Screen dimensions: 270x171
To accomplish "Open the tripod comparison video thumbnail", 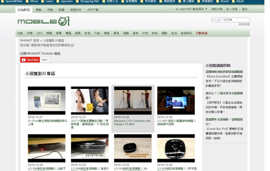I will [x=133, y=100].
